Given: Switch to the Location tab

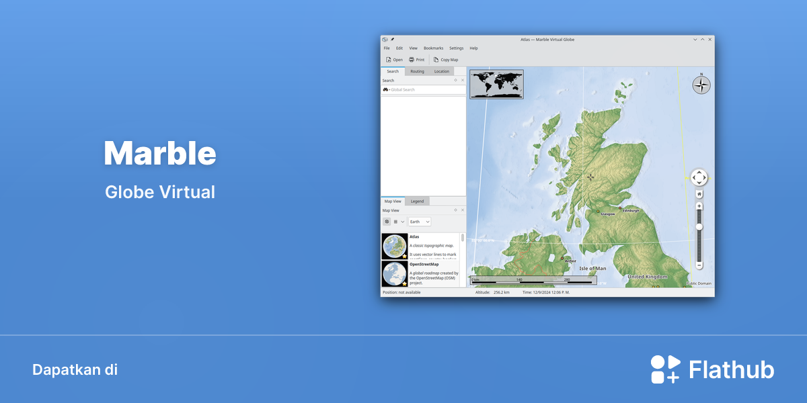Looking at the screenshot, I should coord(442,71).
